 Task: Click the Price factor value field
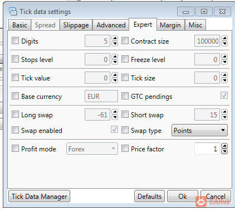coord(207,149)
